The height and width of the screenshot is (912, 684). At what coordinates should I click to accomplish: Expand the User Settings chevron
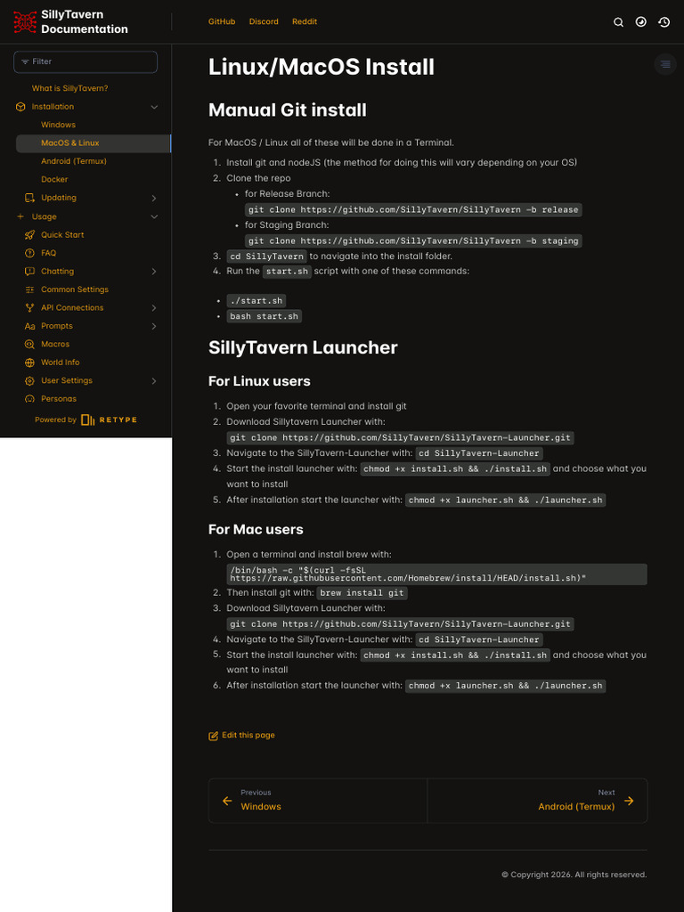[x=154, y=381]
